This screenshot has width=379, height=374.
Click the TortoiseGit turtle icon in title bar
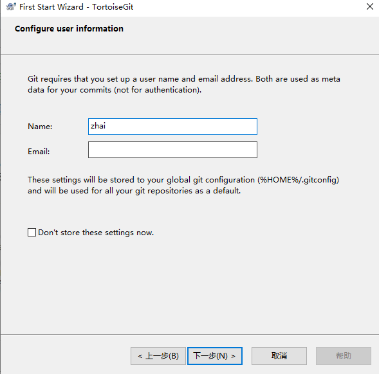pyautogui.click(x=11, y=7)
